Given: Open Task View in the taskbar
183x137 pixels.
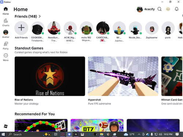Looking at the screenshot, I should (56, 134).
